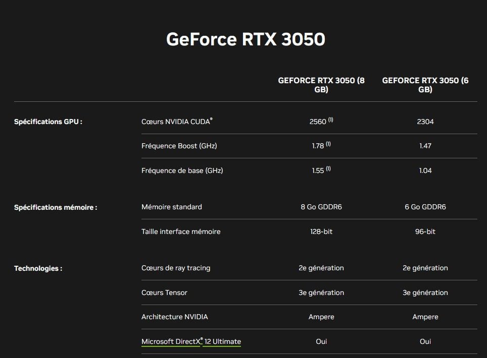Select the GEFORCE RTX 3050 (8 GB) column header
The height and width of the screenshot is (358, 487).
[321, 85]
